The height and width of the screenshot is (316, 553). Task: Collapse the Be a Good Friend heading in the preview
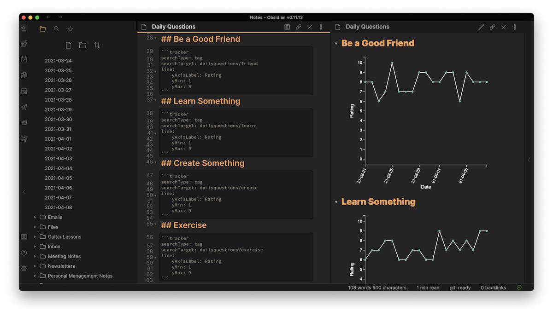pyautogui.click(x=336, y=44)
